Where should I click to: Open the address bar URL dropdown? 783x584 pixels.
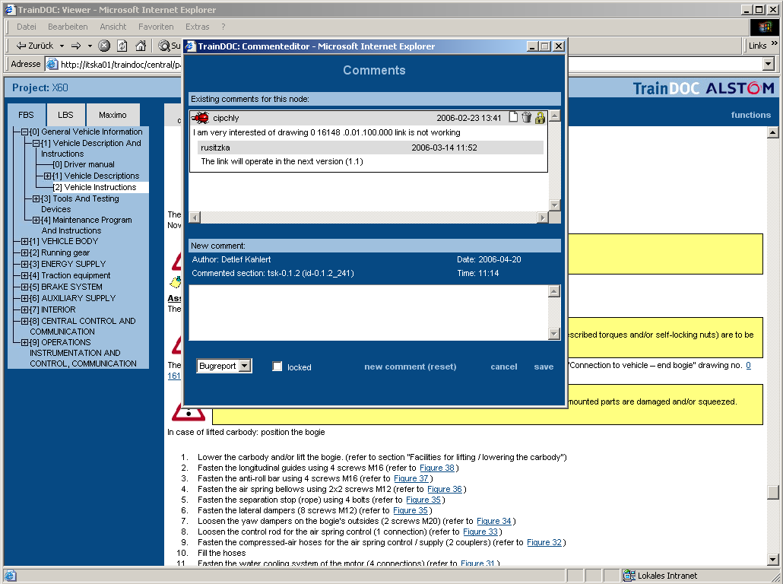(769, 64)
